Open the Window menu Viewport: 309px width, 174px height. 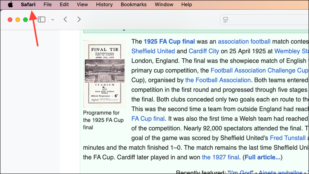(x=164, y=4)
